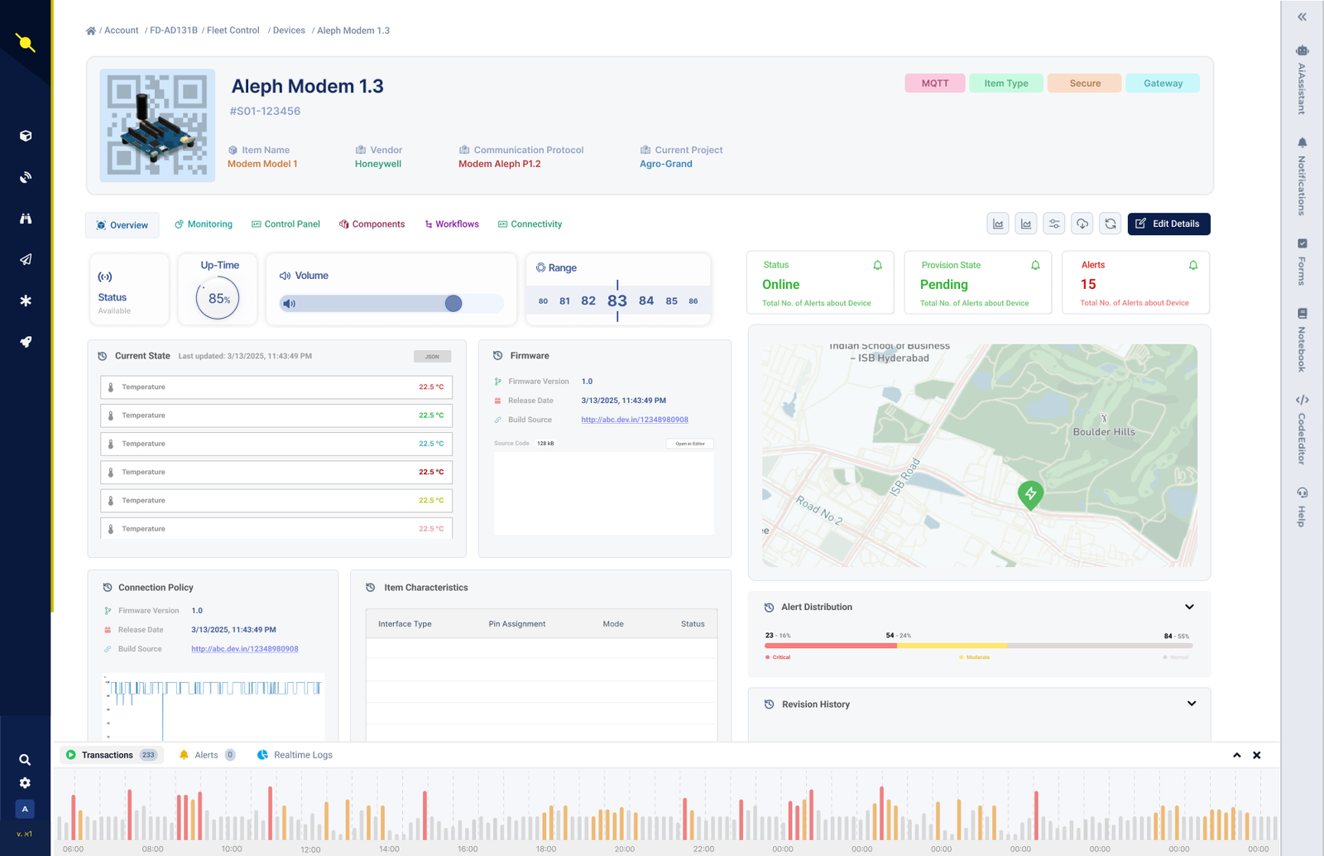1324x856 pixels.
Task: Click the Volume slider handle
Action: 453,303
